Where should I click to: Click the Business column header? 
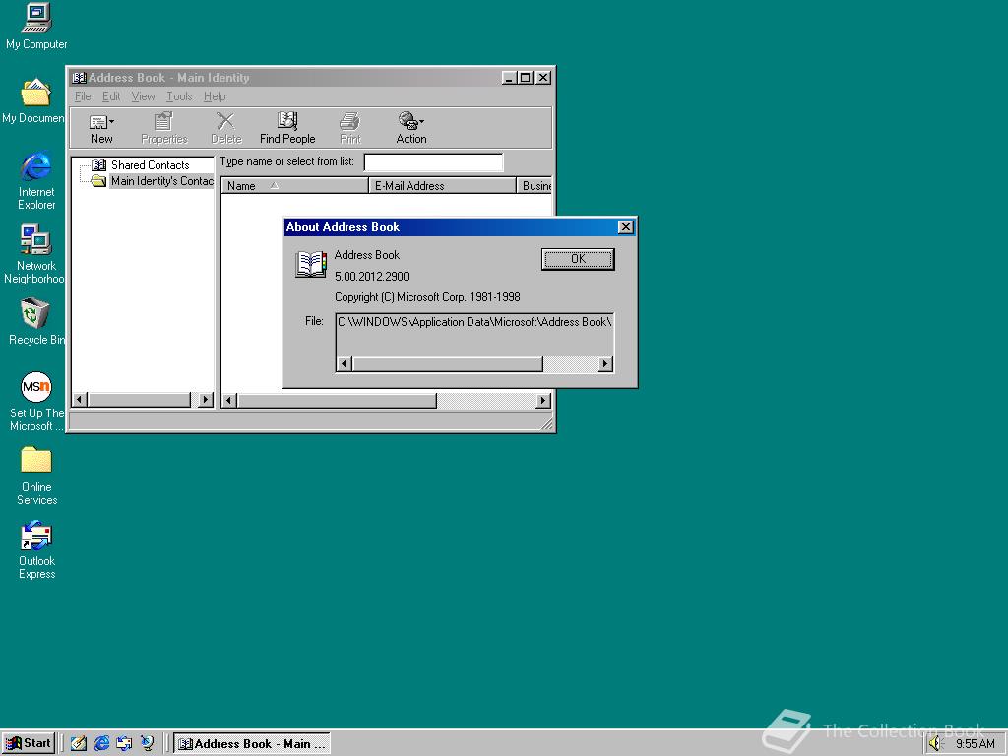pos(535,186)
